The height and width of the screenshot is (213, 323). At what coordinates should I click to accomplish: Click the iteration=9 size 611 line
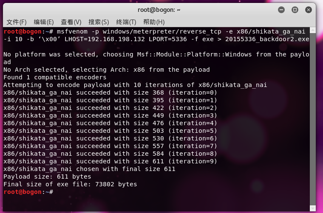pos(110,161)
